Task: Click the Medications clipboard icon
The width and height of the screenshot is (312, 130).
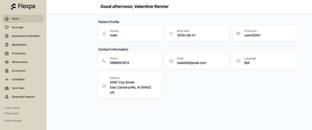Action: click(x=7, y=45)
